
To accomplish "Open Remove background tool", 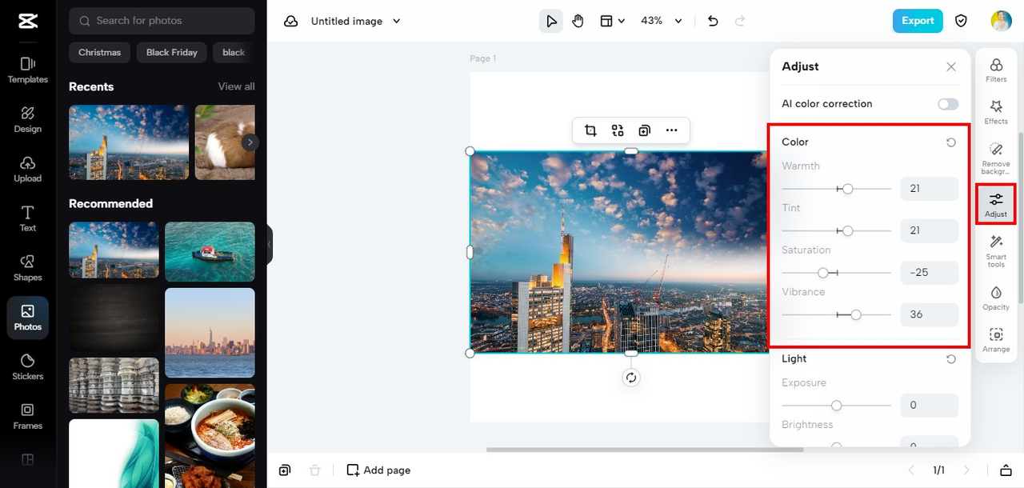I will (996, 158).
